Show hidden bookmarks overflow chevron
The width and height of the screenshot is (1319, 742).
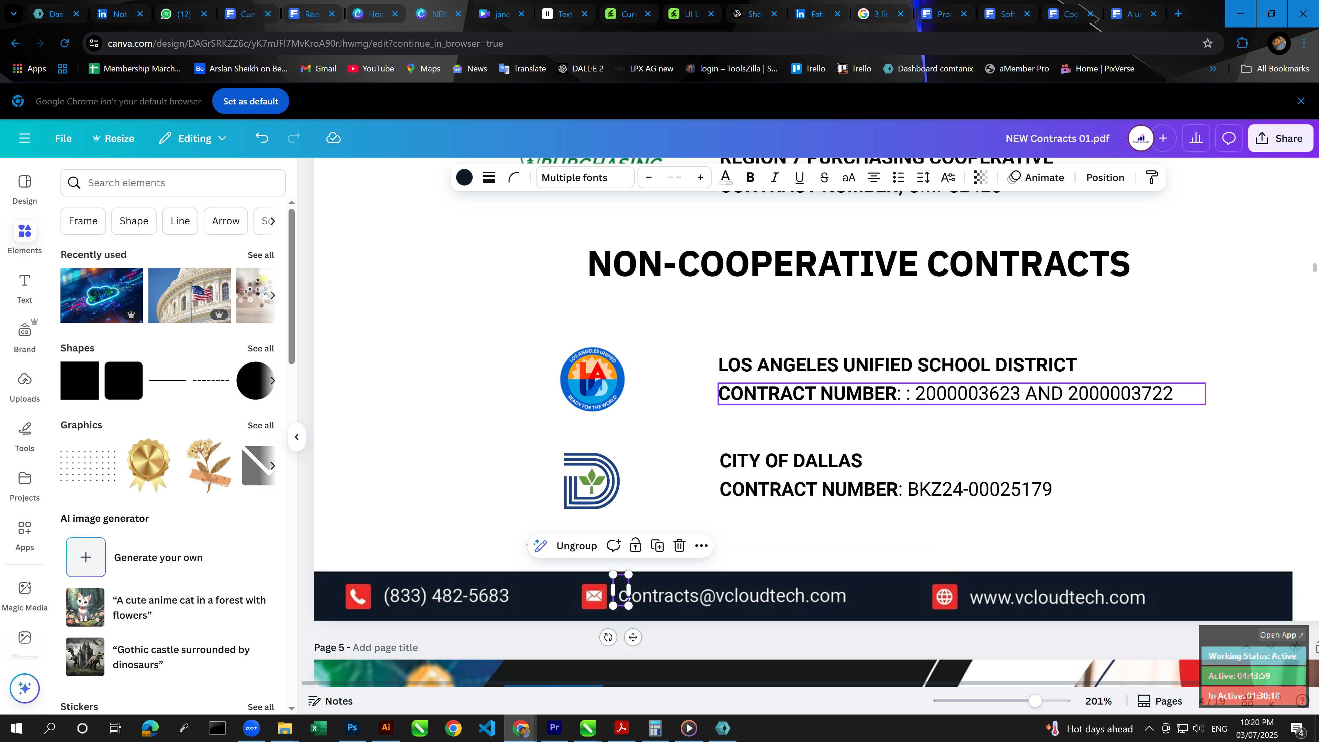[x=1213, y=69]
